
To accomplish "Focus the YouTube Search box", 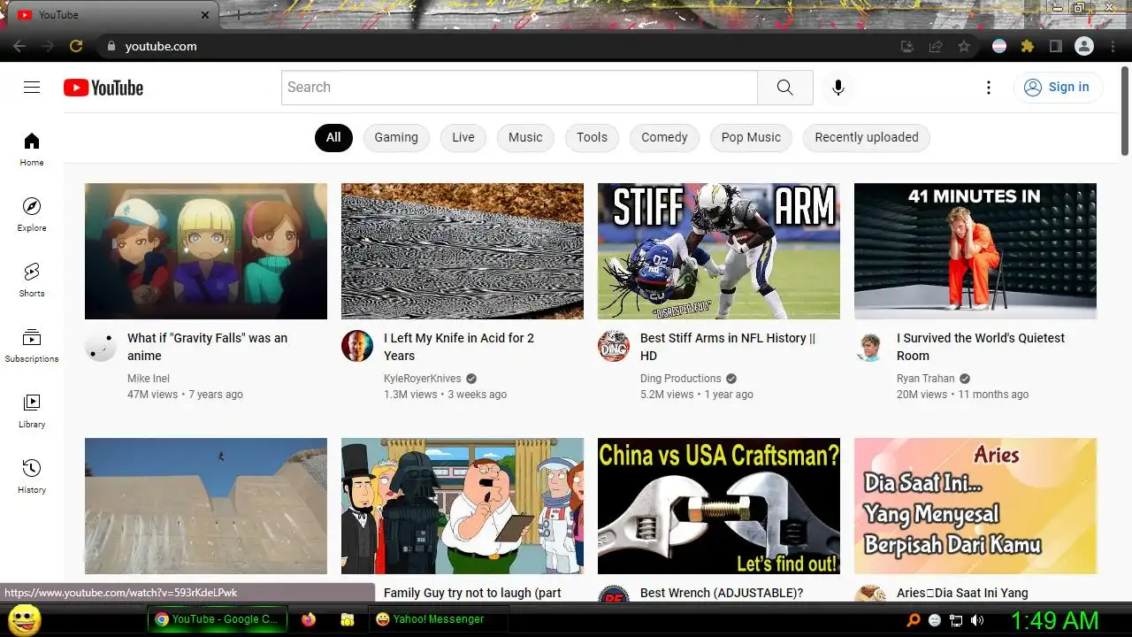I will (x=520, y=87).
